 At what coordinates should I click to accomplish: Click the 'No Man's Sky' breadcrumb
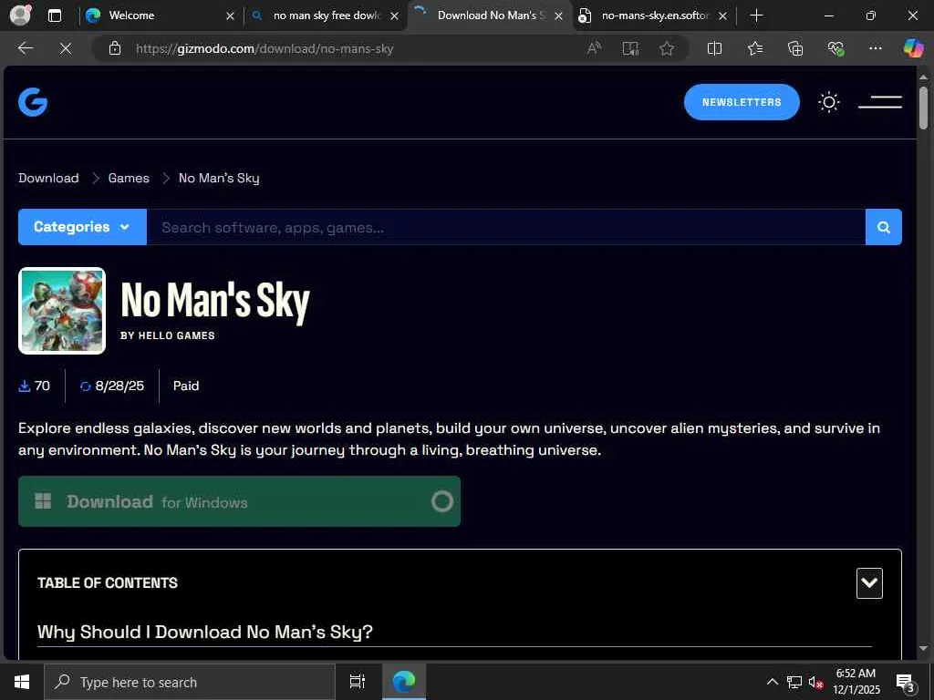(219, 178)
